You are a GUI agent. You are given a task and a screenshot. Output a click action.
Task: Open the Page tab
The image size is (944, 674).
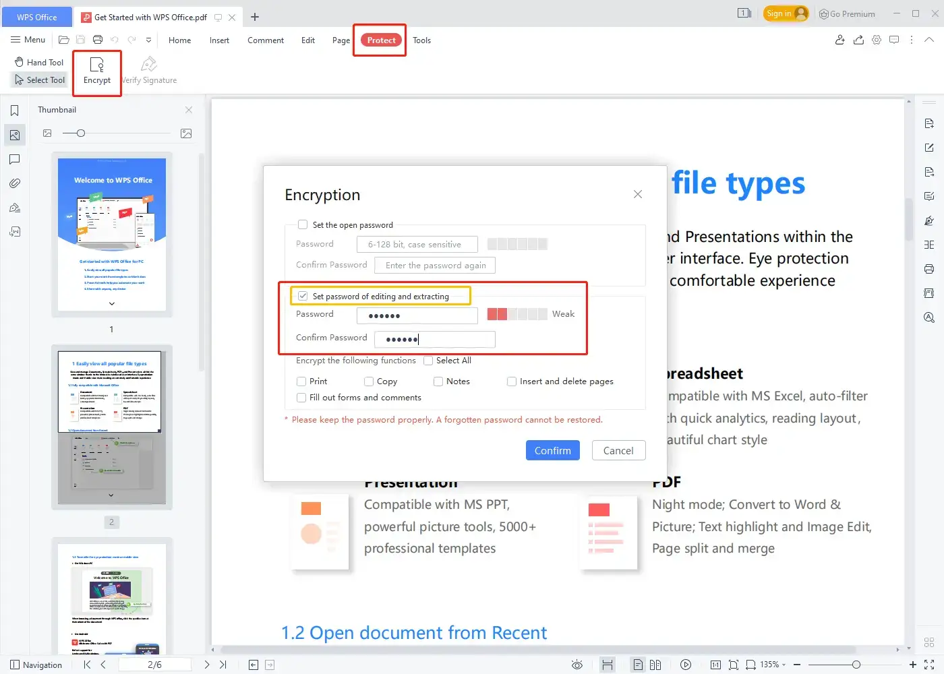click(341, 40)
